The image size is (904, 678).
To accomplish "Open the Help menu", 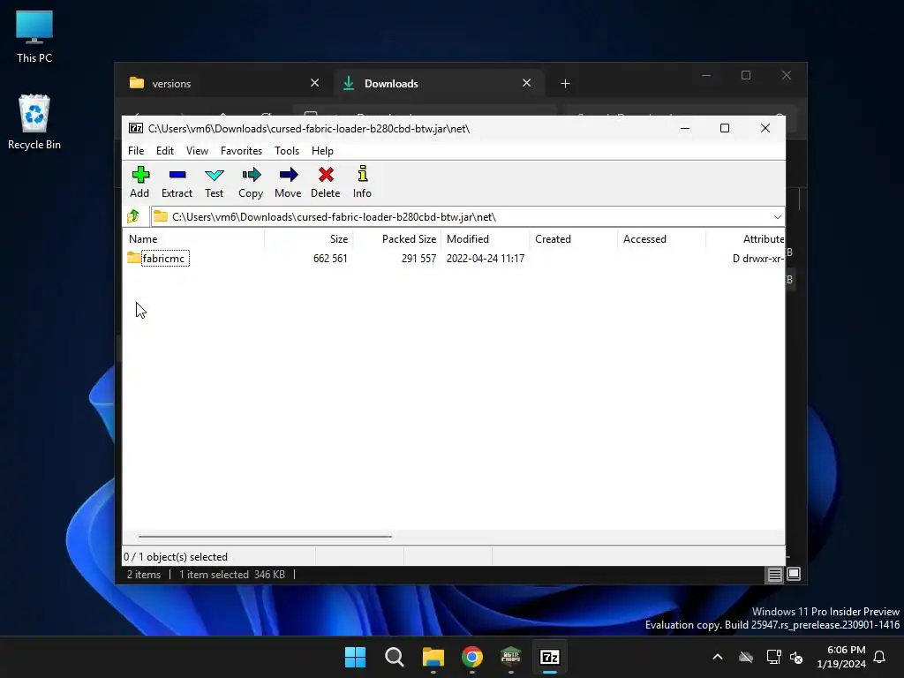I will click(322, 150).
